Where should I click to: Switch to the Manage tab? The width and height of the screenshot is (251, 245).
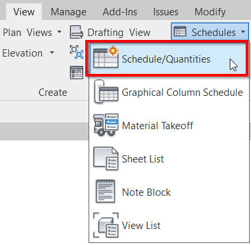pos(69,12)
